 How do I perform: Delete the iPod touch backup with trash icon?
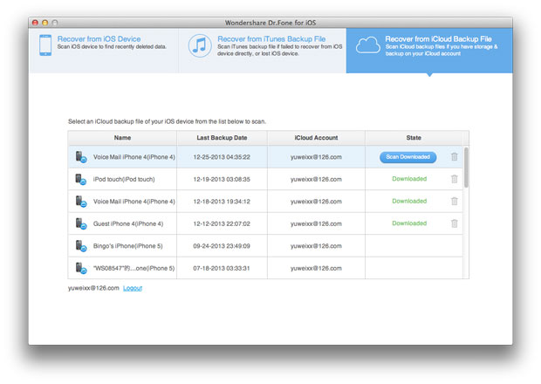455,179
